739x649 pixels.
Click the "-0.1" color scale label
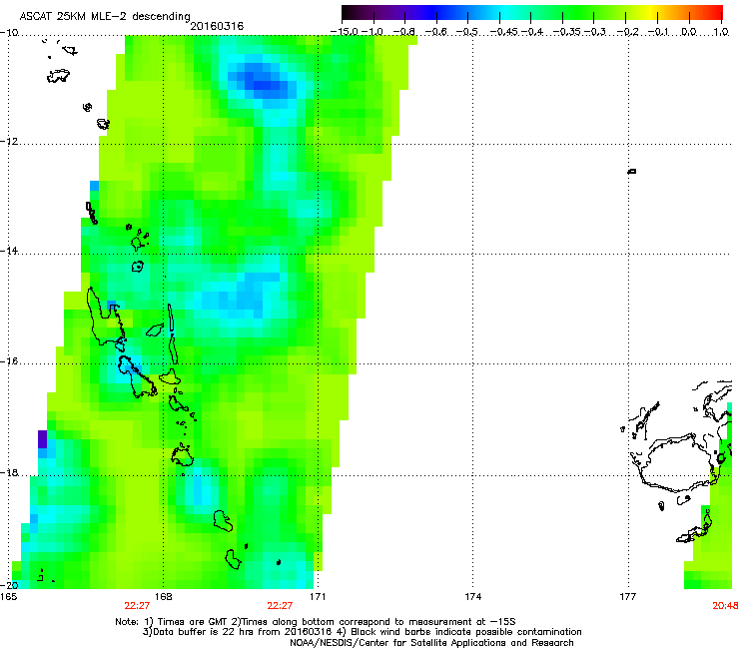click(x=659, y=32)
